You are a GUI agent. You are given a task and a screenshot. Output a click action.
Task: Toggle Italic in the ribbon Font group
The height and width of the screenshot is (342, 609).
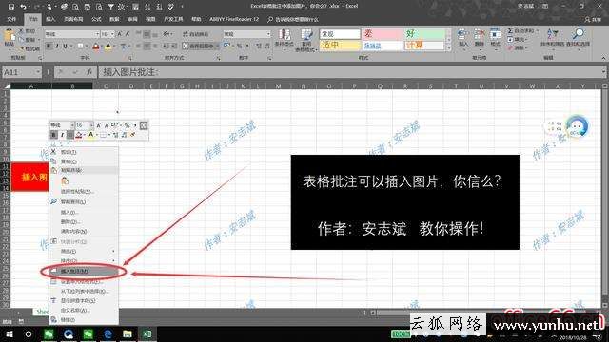57,47
